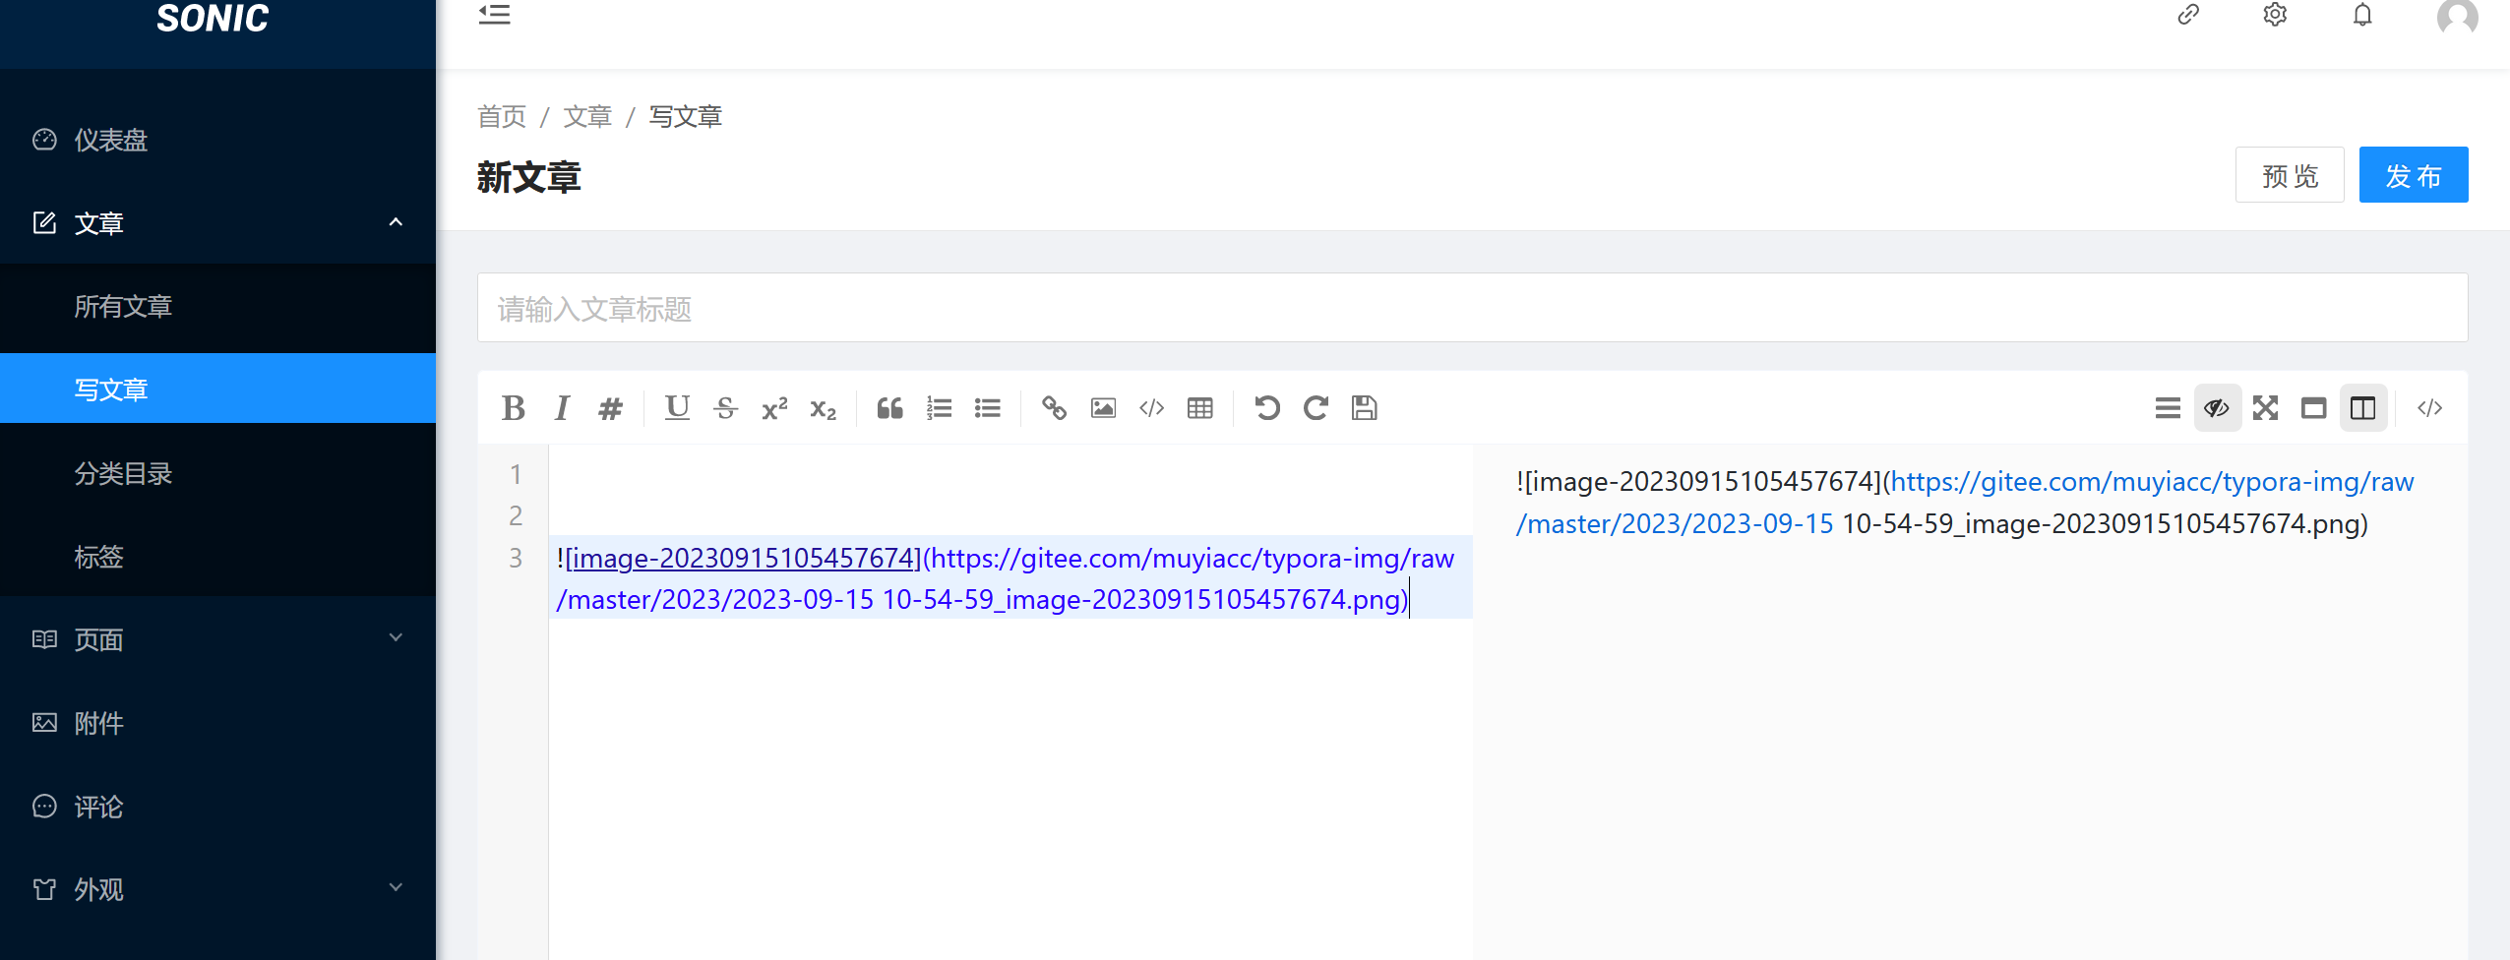2510x960 pixels.
Task: Toggle bold formatting in the editor
Action: coord(514,408)
